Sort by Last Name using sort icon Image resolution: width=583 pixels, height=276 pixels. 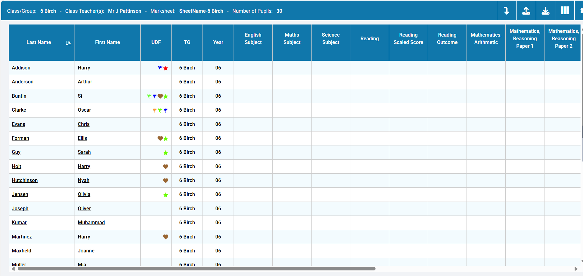(68, 43)
